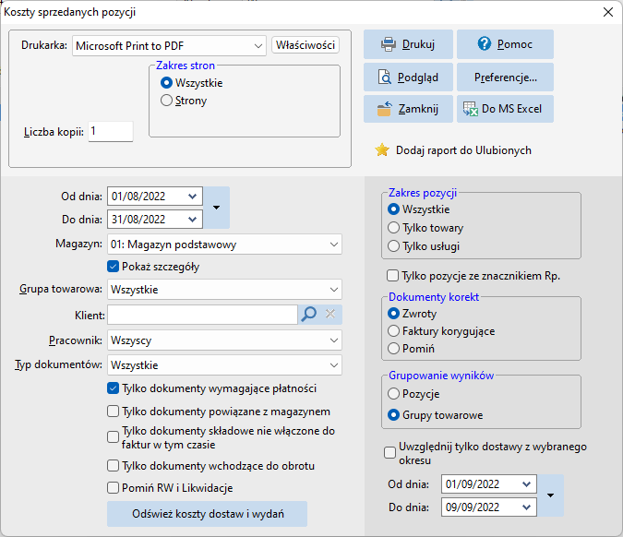This screenshot has width=623, height=537.
Task: Enable Pomiń RW i Likwidacje checkbox
Action: 114,488
